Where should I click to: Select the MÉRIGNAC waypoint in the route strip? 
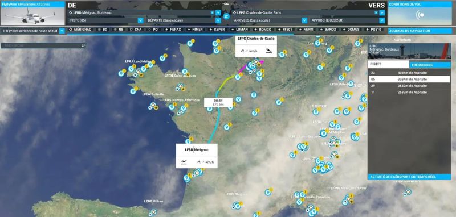pos(80,30)
